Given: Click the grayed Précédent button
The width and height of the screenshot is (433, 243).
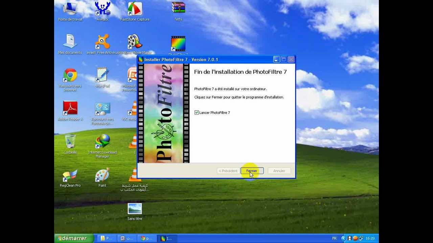Looking at the screenshot, I should point(228,171).
